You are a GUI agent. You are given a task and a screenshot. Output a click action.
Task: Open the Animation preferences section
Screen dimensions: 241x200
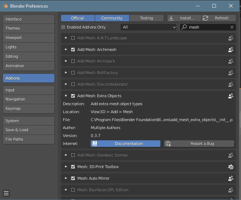[29, 66]
